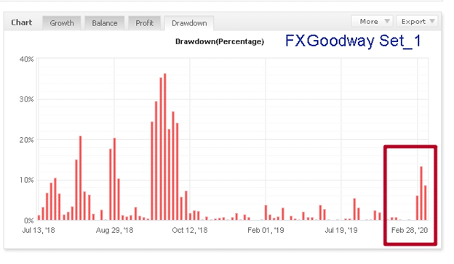454x264 pixels.
Task: Click the Oct 12, '18 date label
Action: 190,230
